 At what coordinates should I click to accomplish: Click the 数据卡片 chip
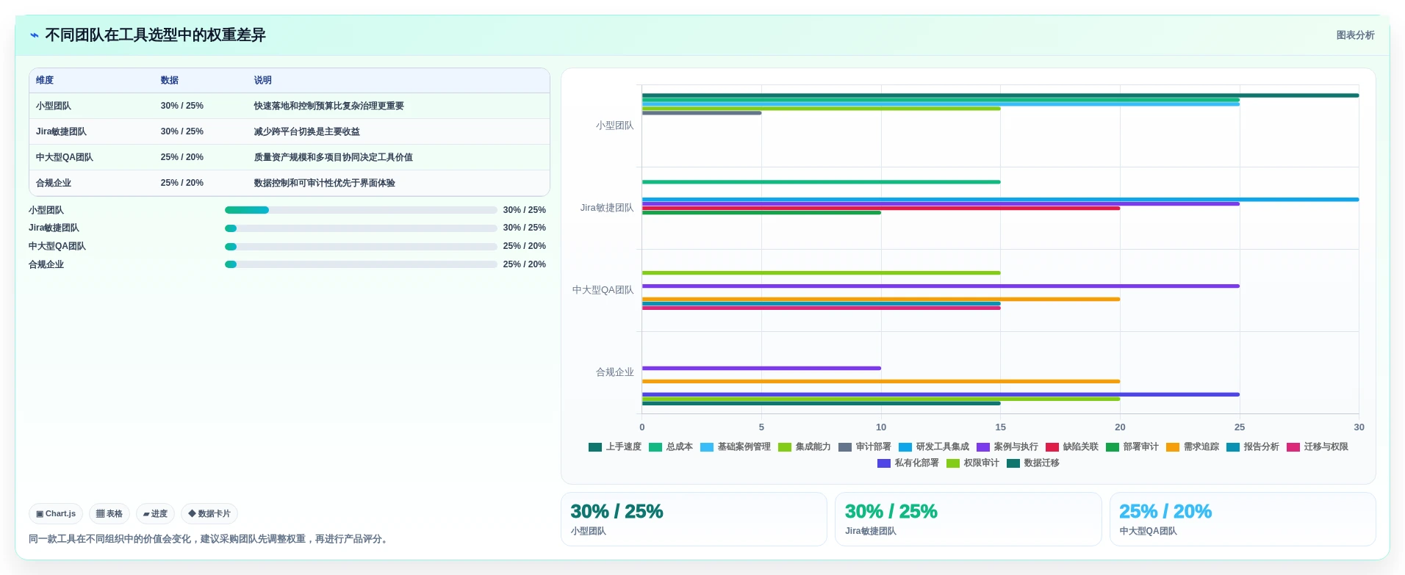209,514
